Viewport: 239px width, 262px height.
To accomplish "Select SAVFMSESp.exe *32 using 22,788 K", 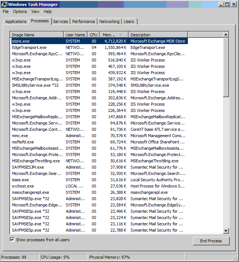I will point(100,230).
